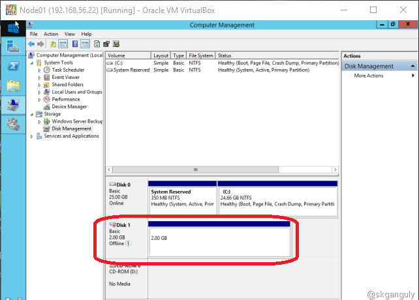Click horizontal scrollbar left arrow

pyautogui.click(x=109, y=170)
